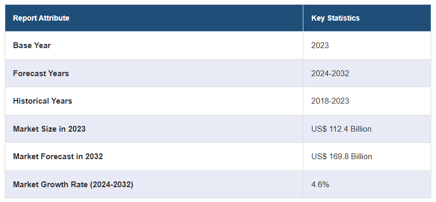Select the Market Growth Rate (2024-2032) label
The height and width of the screenshot is (202, 436).
coord(73,184)
